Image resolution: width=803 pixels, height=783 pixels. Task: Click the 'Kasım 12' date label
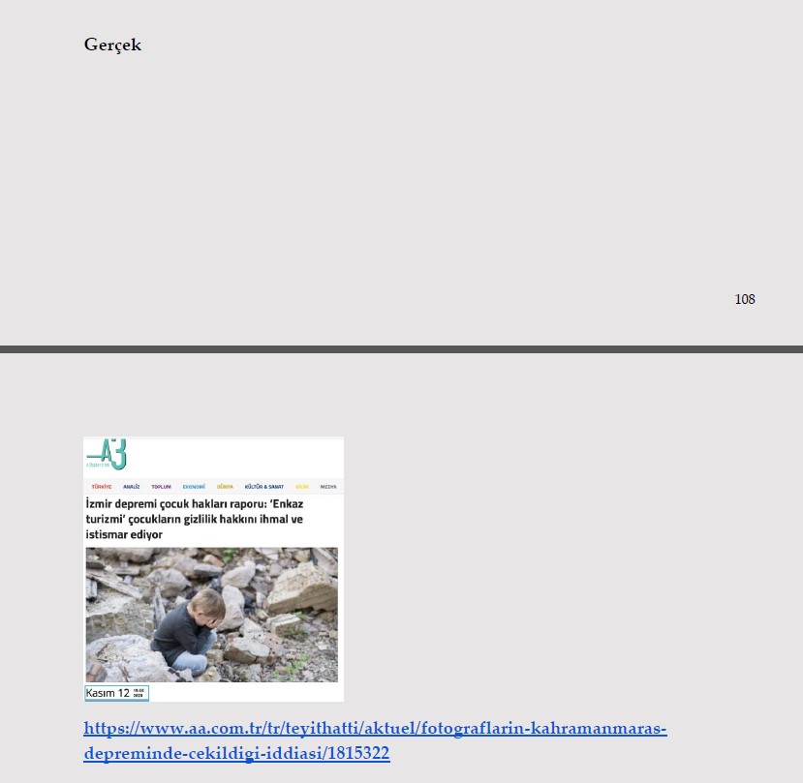[108, 693]
